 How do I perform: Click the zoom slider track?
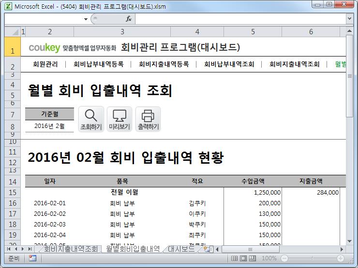tap(313, 258)
